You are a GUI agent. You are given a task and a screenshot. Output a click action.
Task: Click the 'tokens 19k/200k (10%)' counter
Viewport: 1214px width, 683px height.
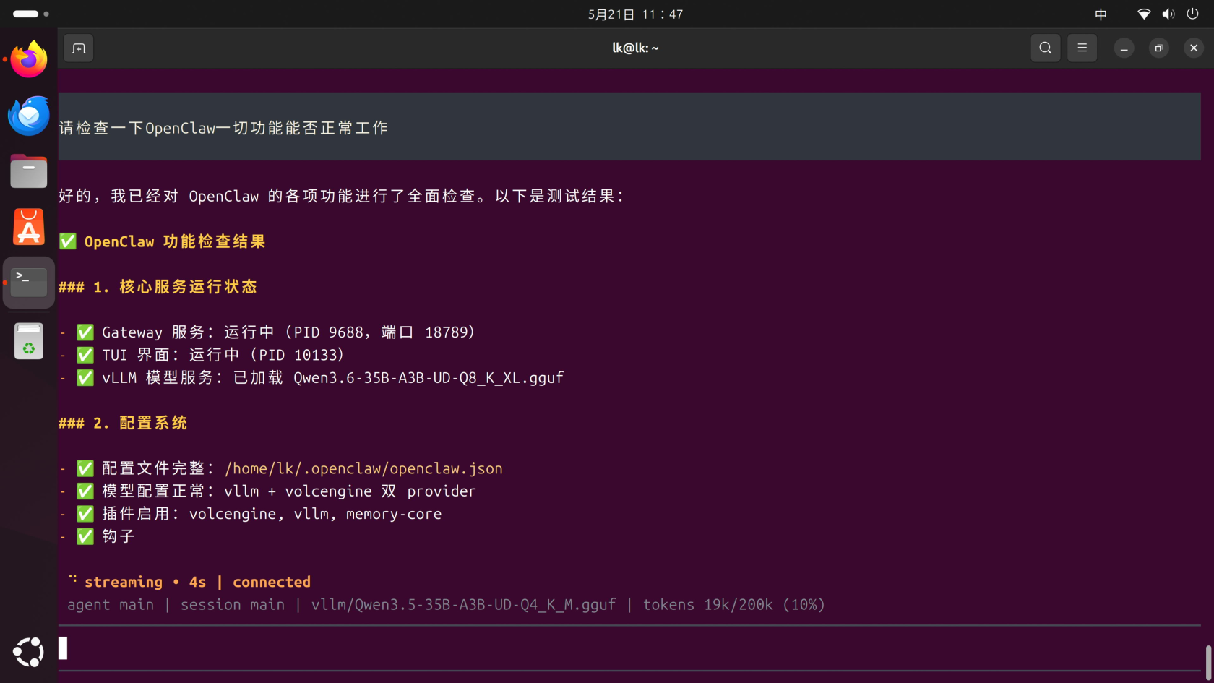(x=734, y=605)
